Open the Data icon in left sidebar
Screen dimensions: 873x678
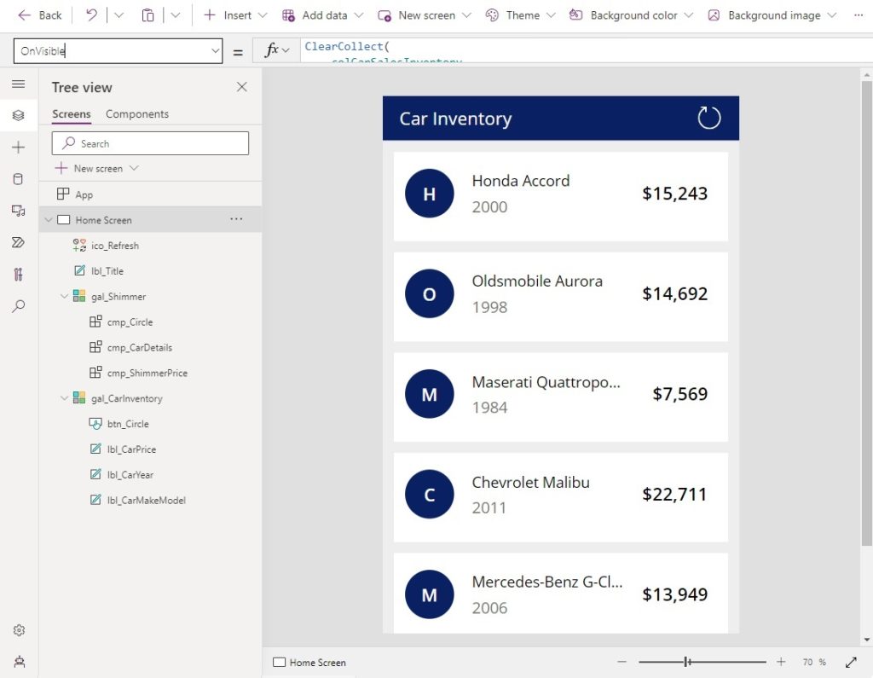[x=18, y=178]
